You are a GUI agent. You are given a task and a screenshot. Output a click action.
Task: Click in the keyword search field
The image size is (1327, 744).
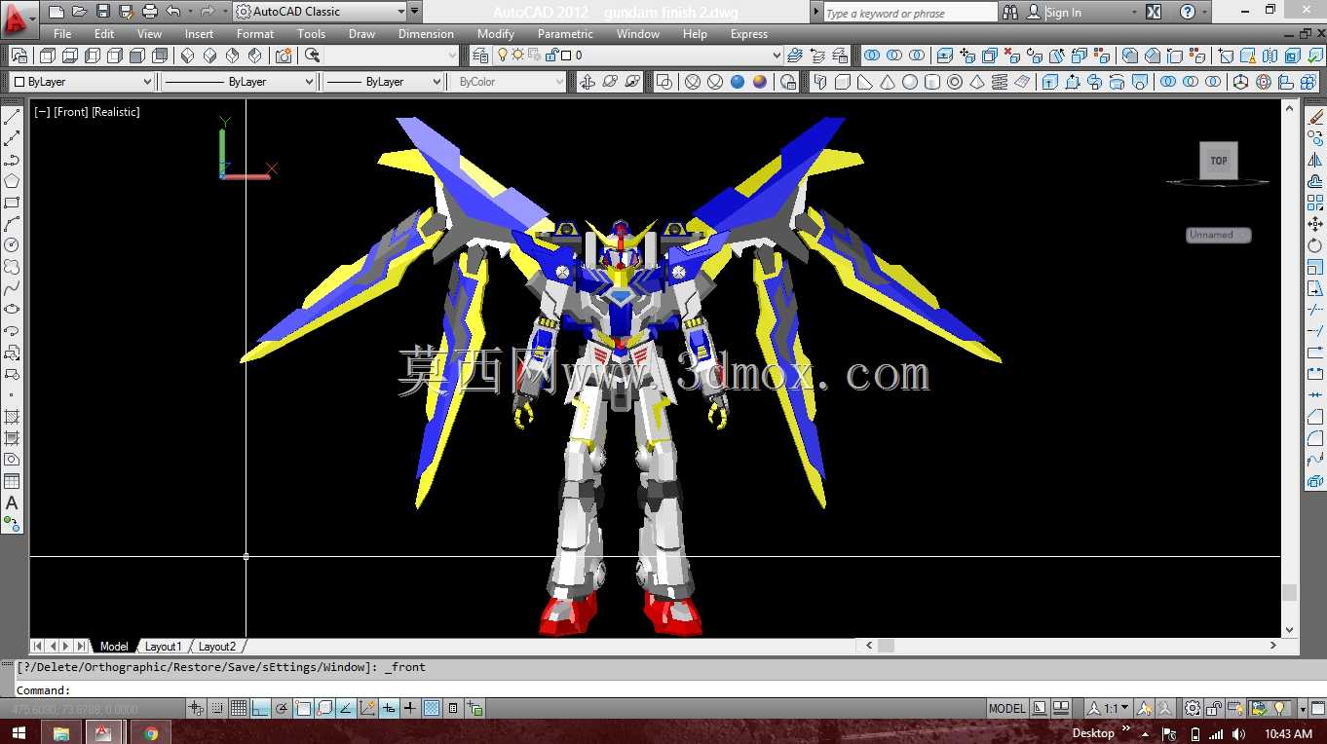tap(910, 13)
